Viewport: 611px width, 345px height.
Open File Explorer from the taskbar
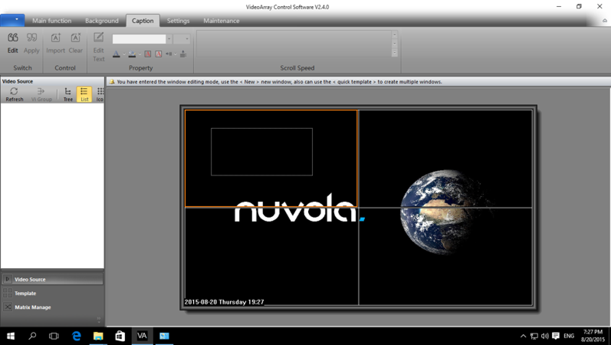click(98, 336)
